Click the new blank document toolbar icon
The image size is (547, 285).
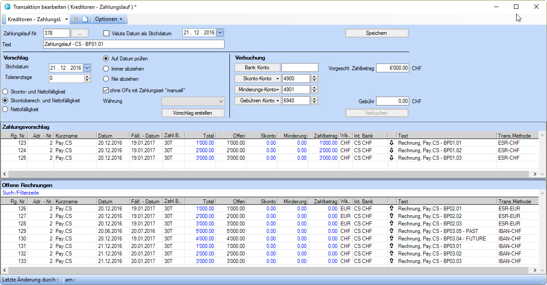tap(85, 19)
